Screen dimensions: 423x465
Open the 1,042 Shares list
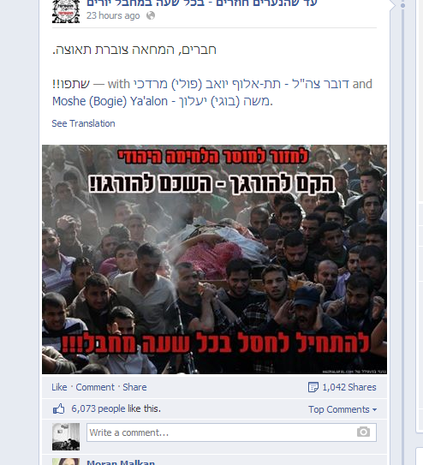pos(349,387)
